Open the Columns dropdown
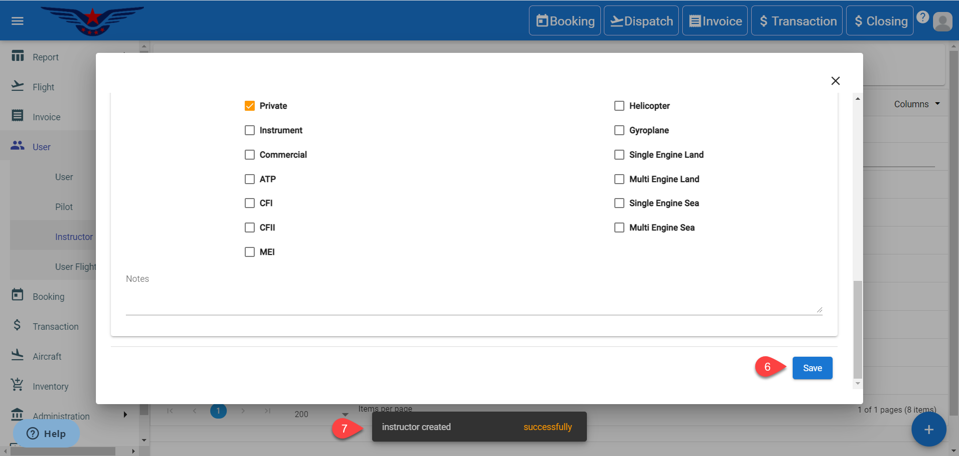The height and width of the screenshot is (456, 959). 917,104
